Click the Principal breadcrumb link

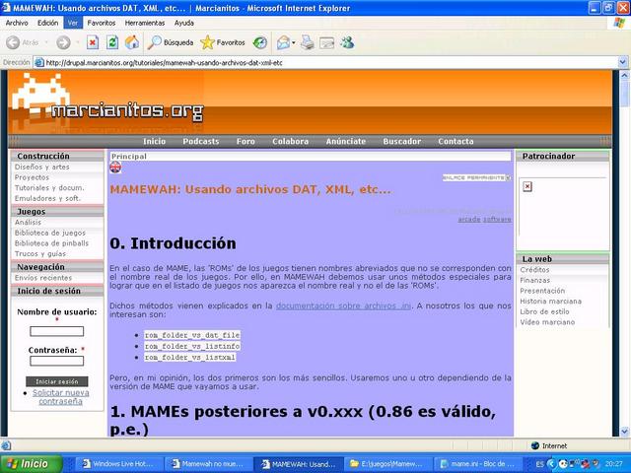click(x=129, y=156)
